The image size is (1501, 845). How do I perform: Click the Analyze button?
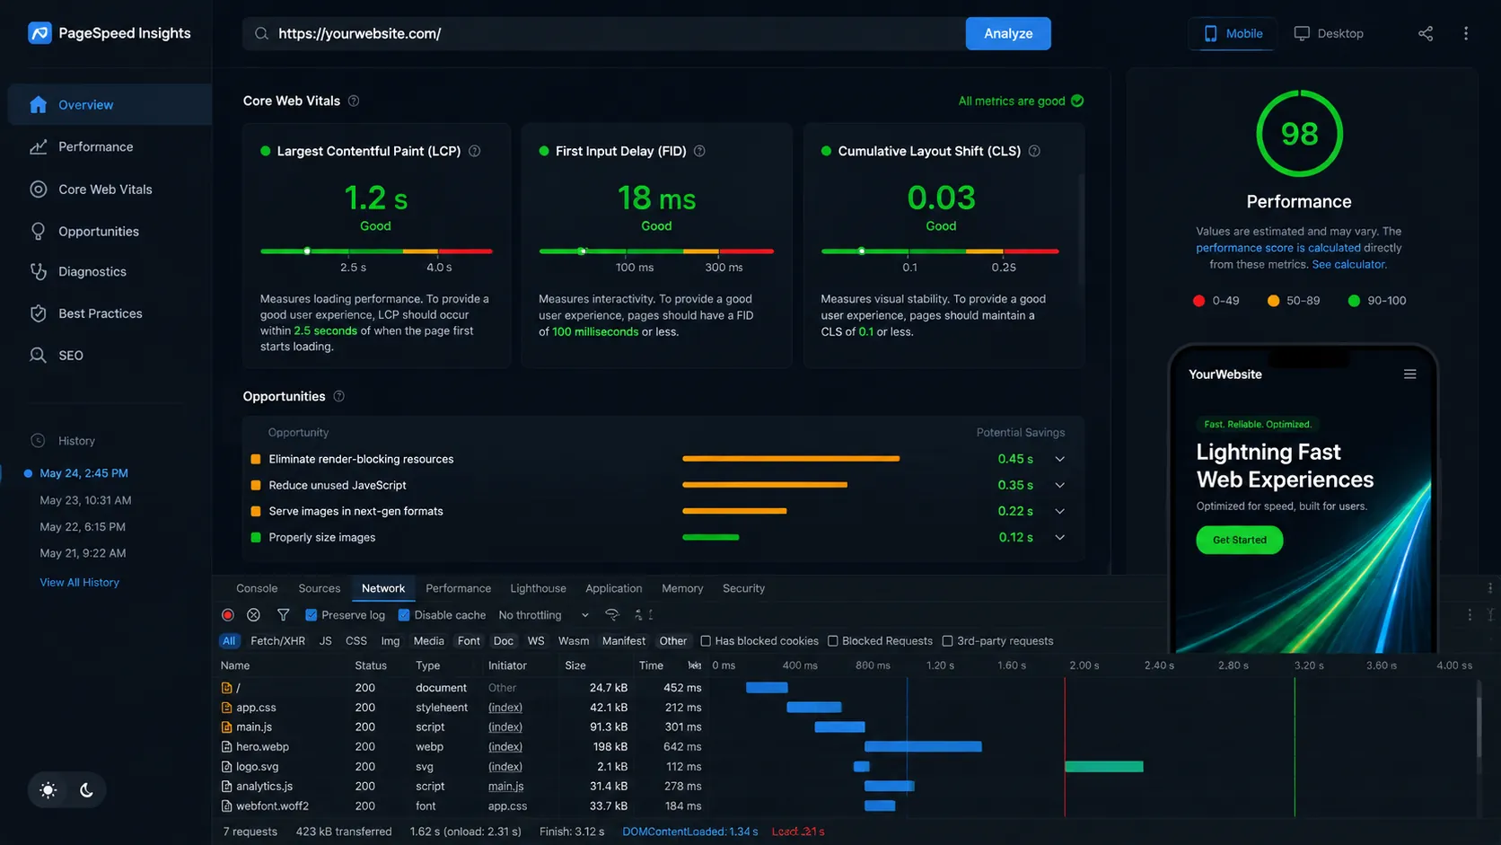coord(1008,33)
